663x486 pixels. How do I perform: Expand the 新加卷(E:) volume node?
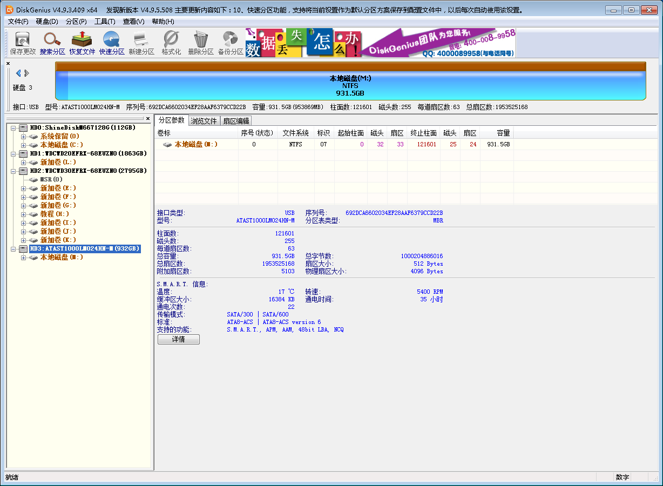[x=23, y=188]
